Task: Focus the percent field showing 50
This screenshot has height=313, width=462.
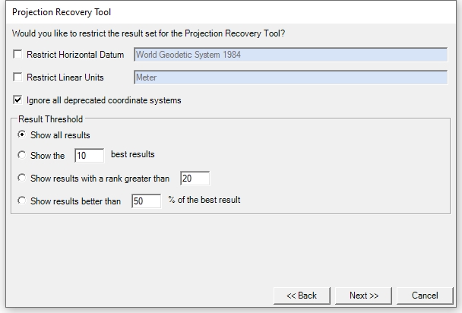Action: click(x=147, y=201)
